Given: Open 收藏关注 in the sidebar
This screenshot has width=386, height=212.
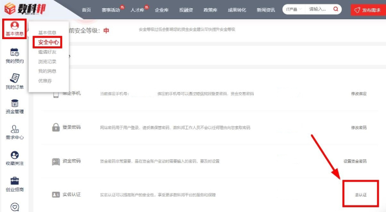Looking at the screenshot, I should [14, 158].
